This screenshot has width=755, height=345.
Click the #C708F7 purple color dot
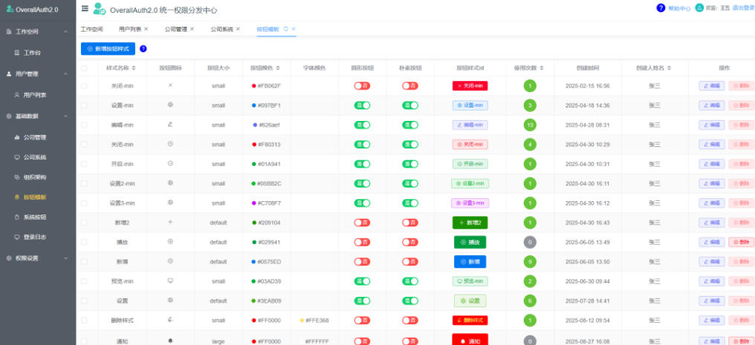[x=254, y=203]
